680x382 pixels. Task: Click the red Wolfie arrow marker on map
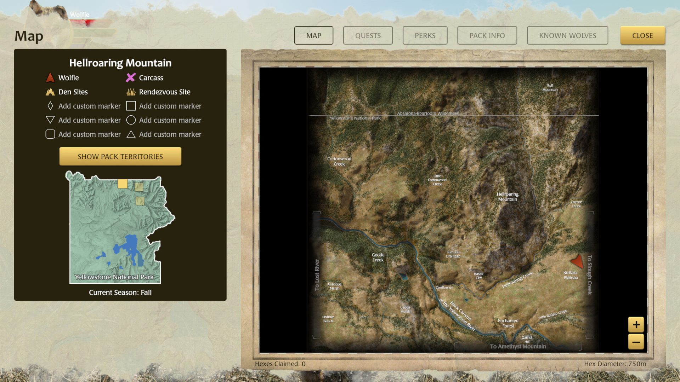pos(577,261)
